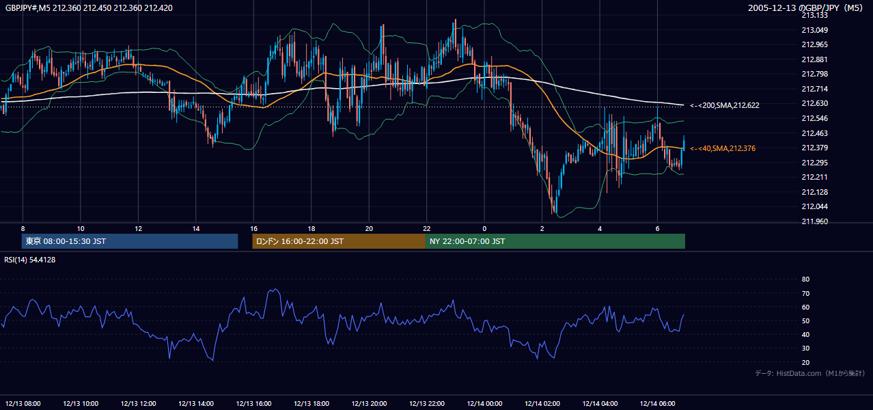Viewport: 873px width, 410px height.
Task: Click RSI scale value 60
Action: [805, 307]
